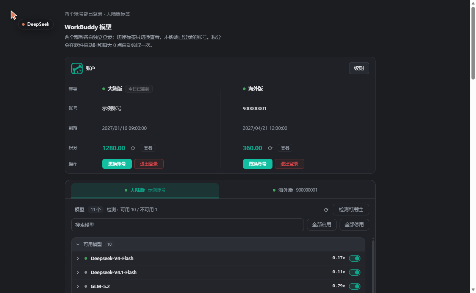Viewport: 476px width, 293px height.
Task: Click the 0.17x multiplier value
Action: [339, 258]
